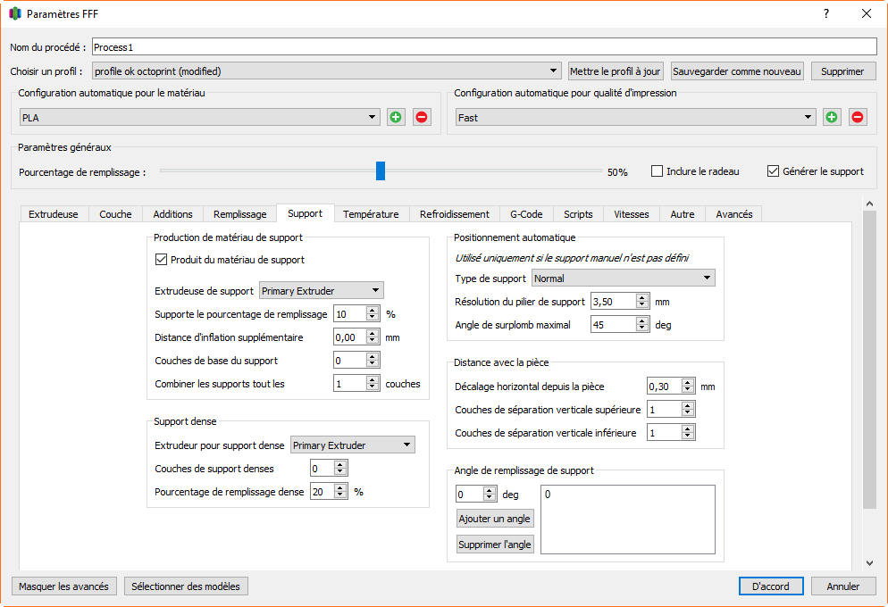Open the Choisir un profil dropdown
This screenshot has width=888, height=607.
(x=326, y=71)
